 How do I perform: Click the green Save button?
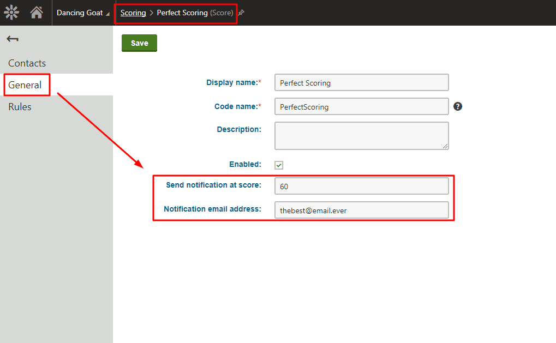pos(139,43)
